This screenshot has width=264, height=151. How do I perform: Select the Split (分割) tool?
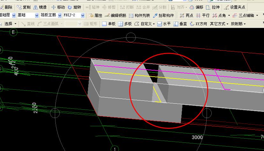(x=159, y=7)
